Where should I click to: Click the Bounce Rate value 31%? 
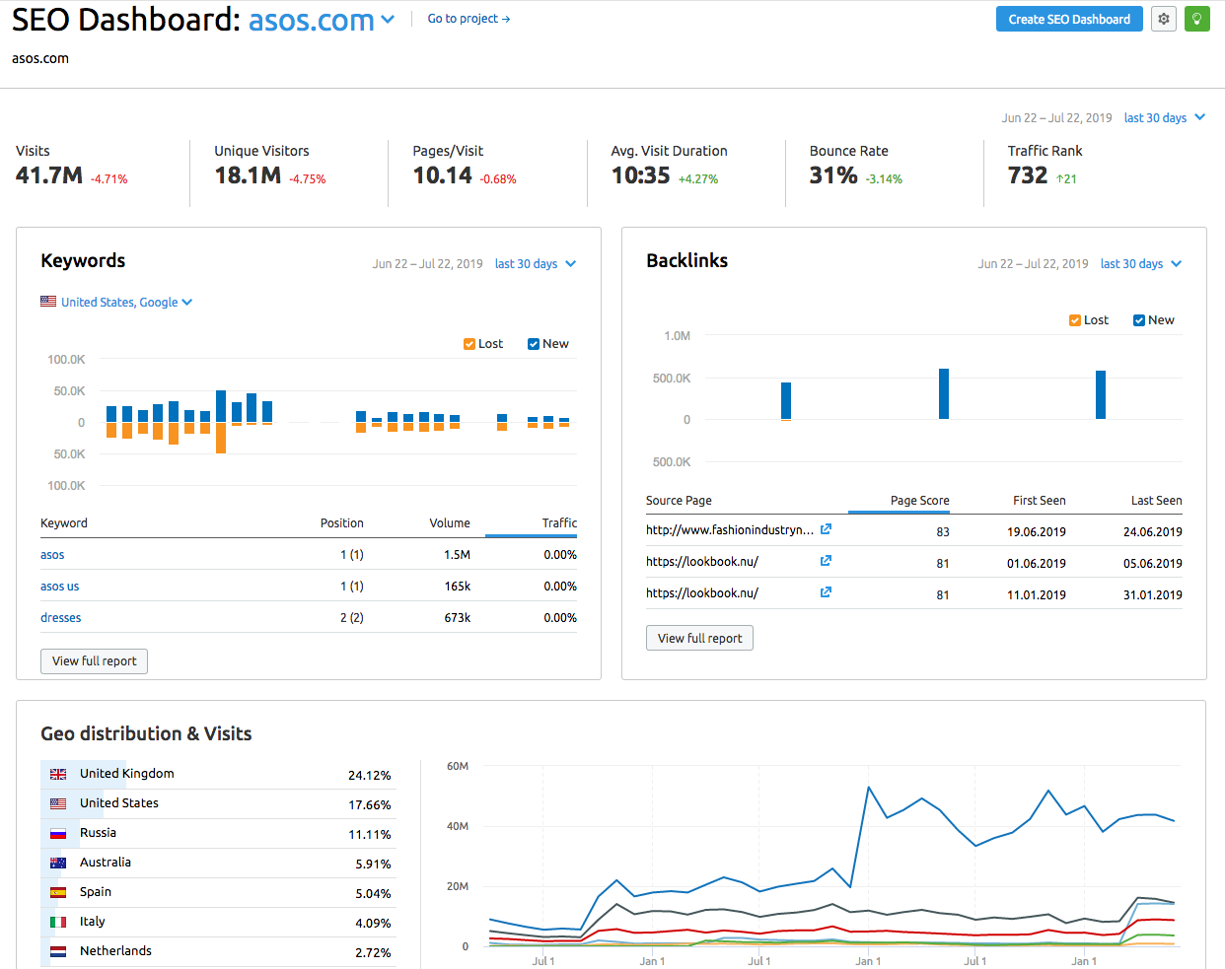(833, 175)
